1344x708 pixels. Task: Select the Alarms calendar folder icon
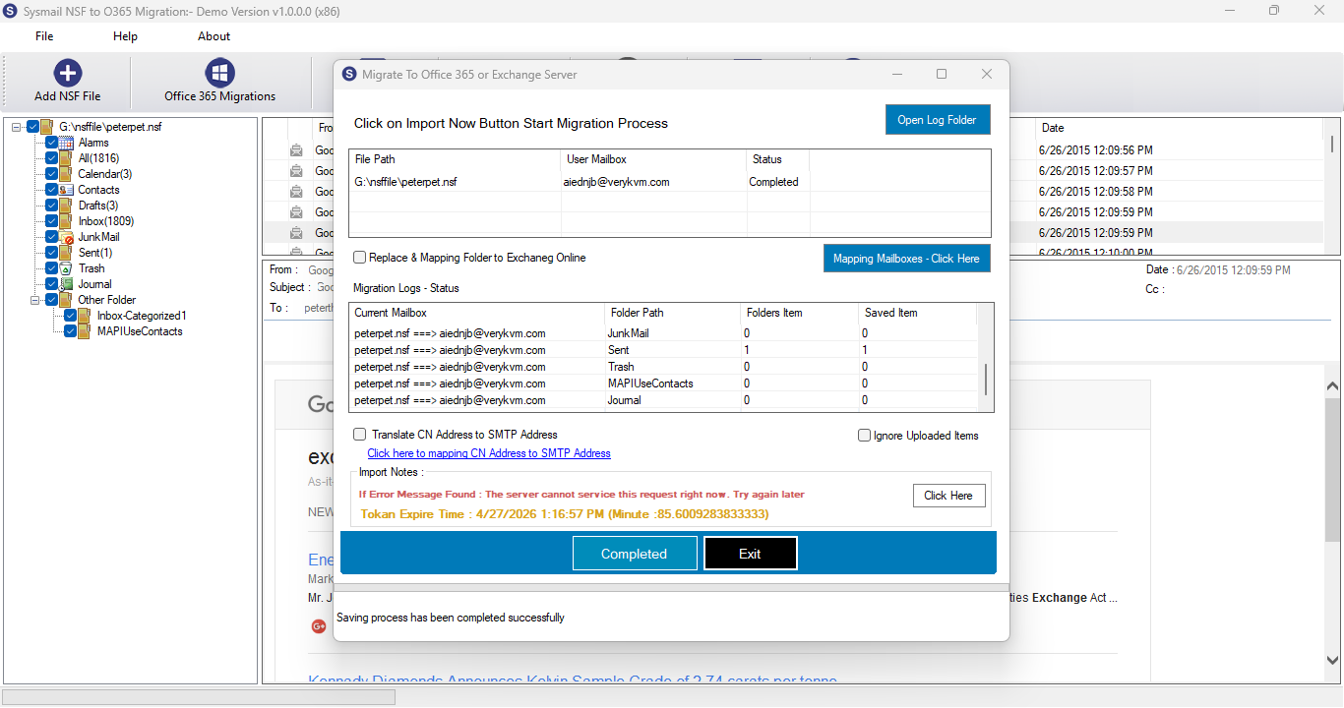[x=66, y=143]
